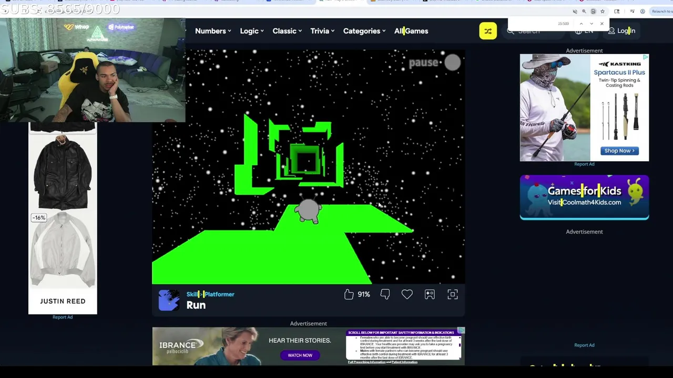Click the user avatar icon beside Log In
673x378 pixels.
tap(612, 31)
